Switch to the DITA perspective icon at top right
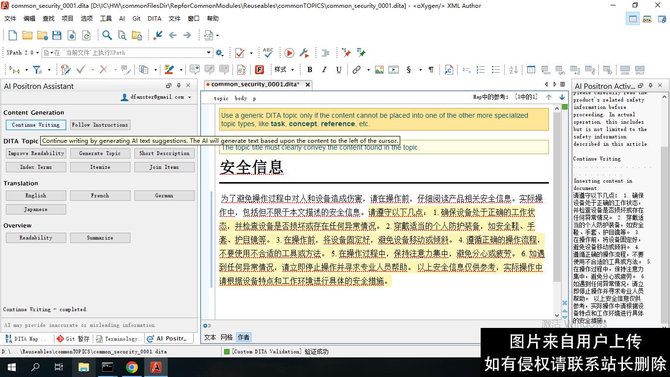670x377 pixels. 647,19
